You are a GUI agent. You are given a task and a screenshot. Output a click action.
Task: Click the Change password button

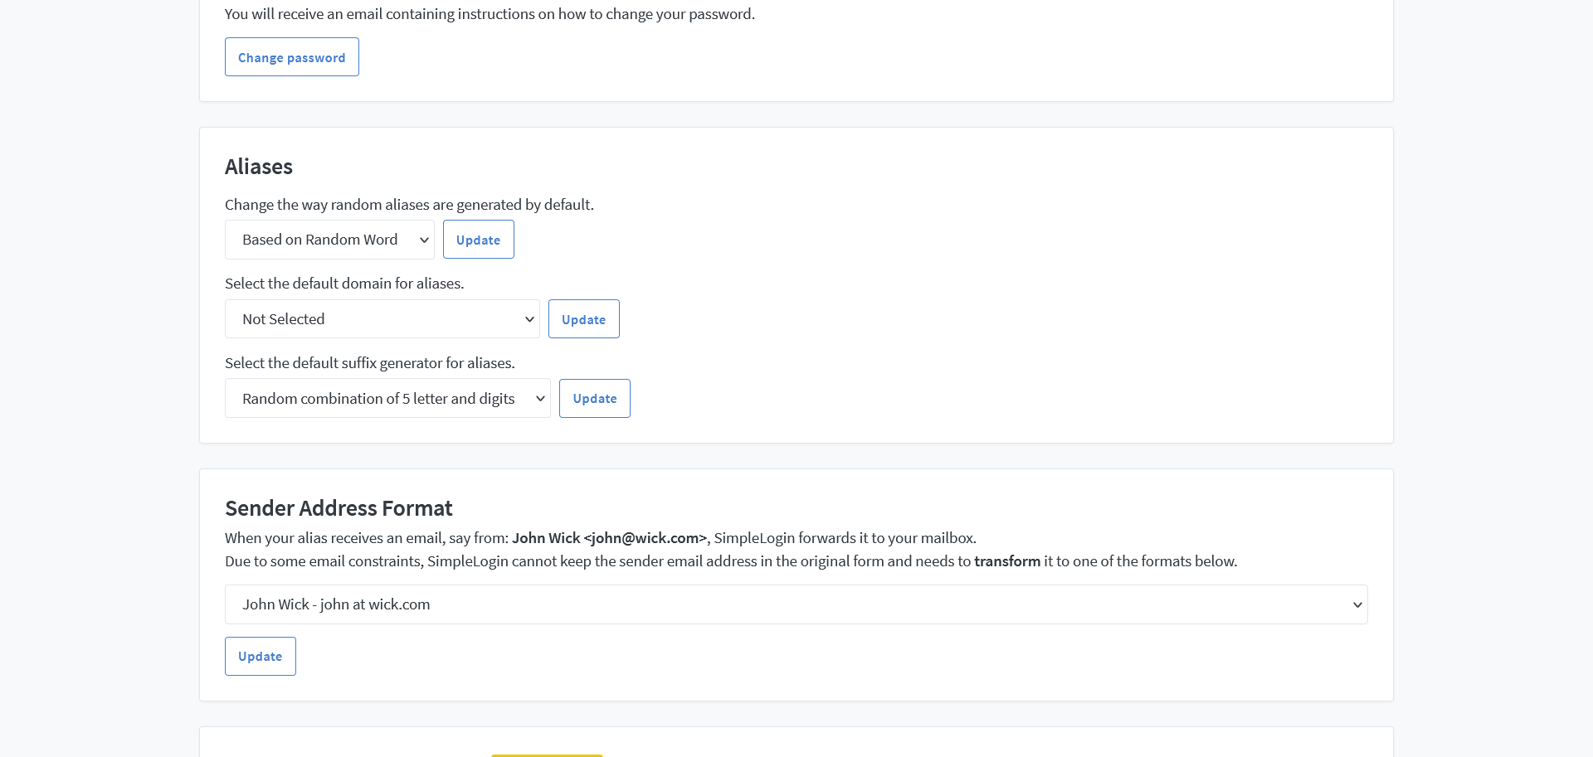click(291, 57)
